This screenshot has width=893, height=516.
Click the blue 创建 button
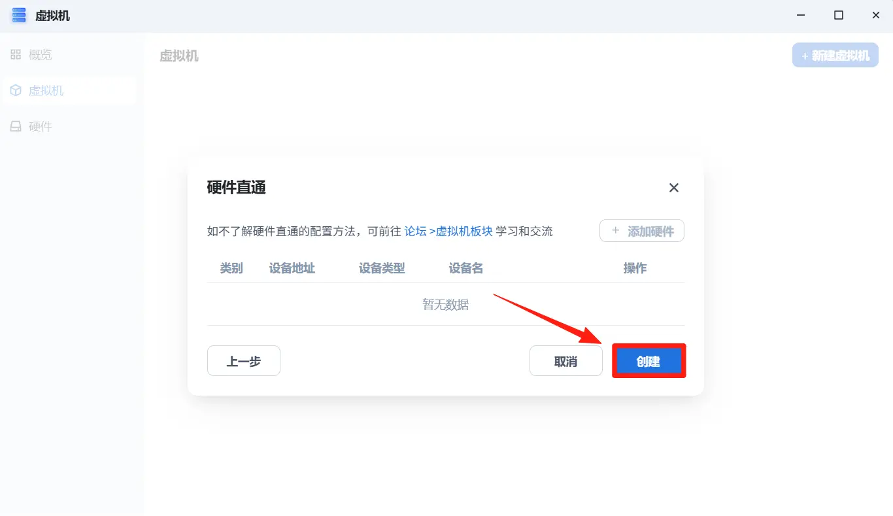point(649,361)
